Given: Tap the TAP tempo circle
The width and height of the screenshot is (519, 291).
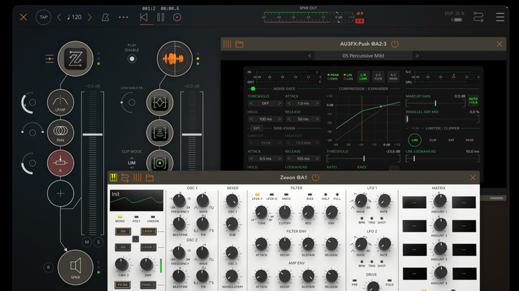Looking at the screenshot, I should [x=43, y=17].
